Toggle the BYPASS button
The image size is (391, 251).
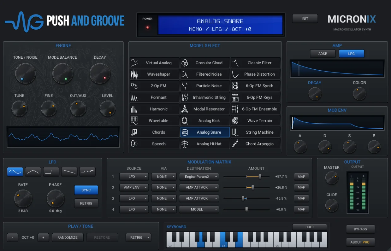(x=360, y=229)
